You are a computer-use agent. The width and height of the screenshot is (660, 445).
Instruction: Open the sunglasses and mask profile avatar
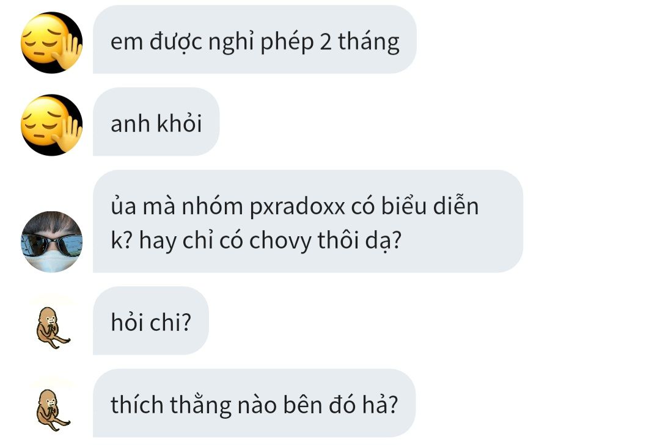(51, 242)
